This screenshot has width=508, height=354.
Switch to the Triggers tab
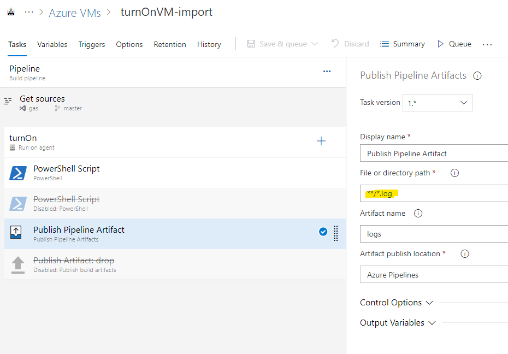tap(92, 44)
